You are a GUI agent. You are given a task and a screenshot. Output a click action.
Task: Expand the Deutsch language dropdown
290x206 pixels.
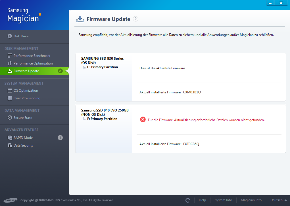pyautogui.click(x=278, y=200)
